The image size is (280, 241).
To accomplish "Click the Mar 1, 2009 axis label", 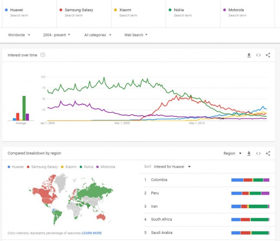I will point(122,123).
